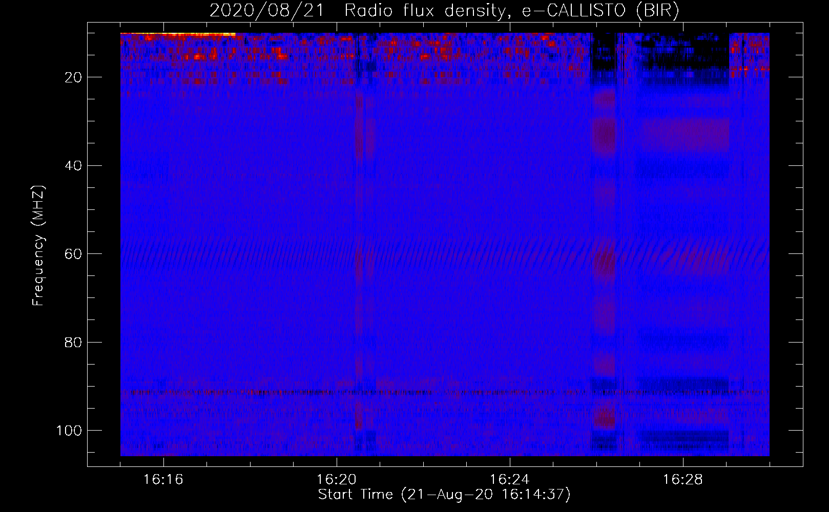This screenshot has height=512, width=829.
Task: Click the Frequency (MHZ) axis label
Action: (x=38, y=245)
